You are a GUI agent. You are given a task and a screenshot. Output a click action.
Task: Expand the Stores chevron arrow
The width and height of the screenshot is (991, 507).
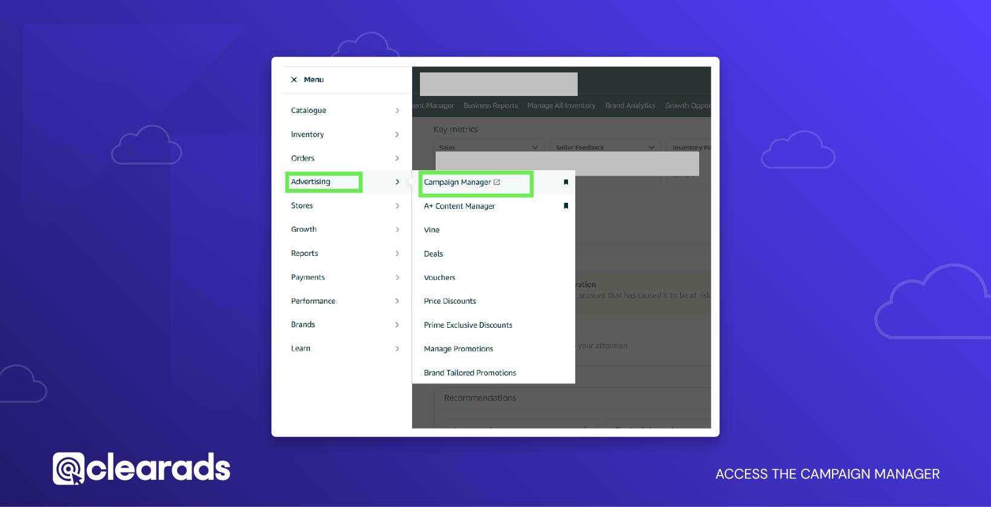[397, 206]
